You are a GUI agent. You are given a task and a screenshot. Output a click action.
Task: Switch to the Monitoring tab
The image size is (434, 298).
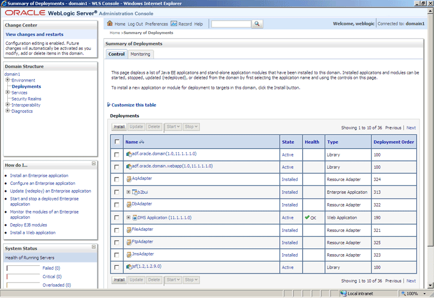(140, 54)
